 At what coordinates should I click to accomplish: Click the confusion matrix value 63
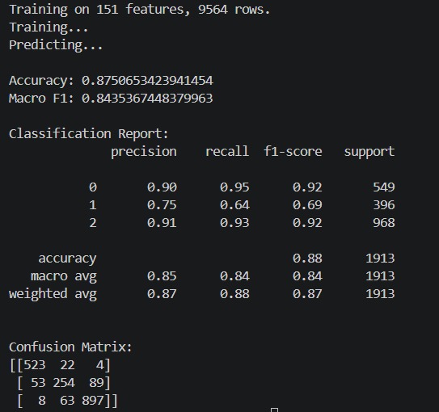click(x=67, y=401)
